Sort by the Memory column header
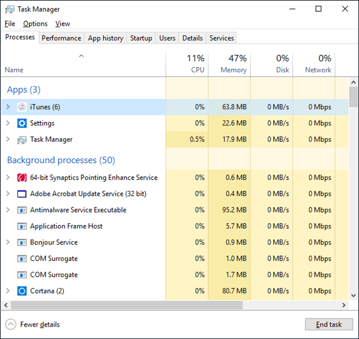This screenshot has width=359, height=339. [x=229, y=64]
